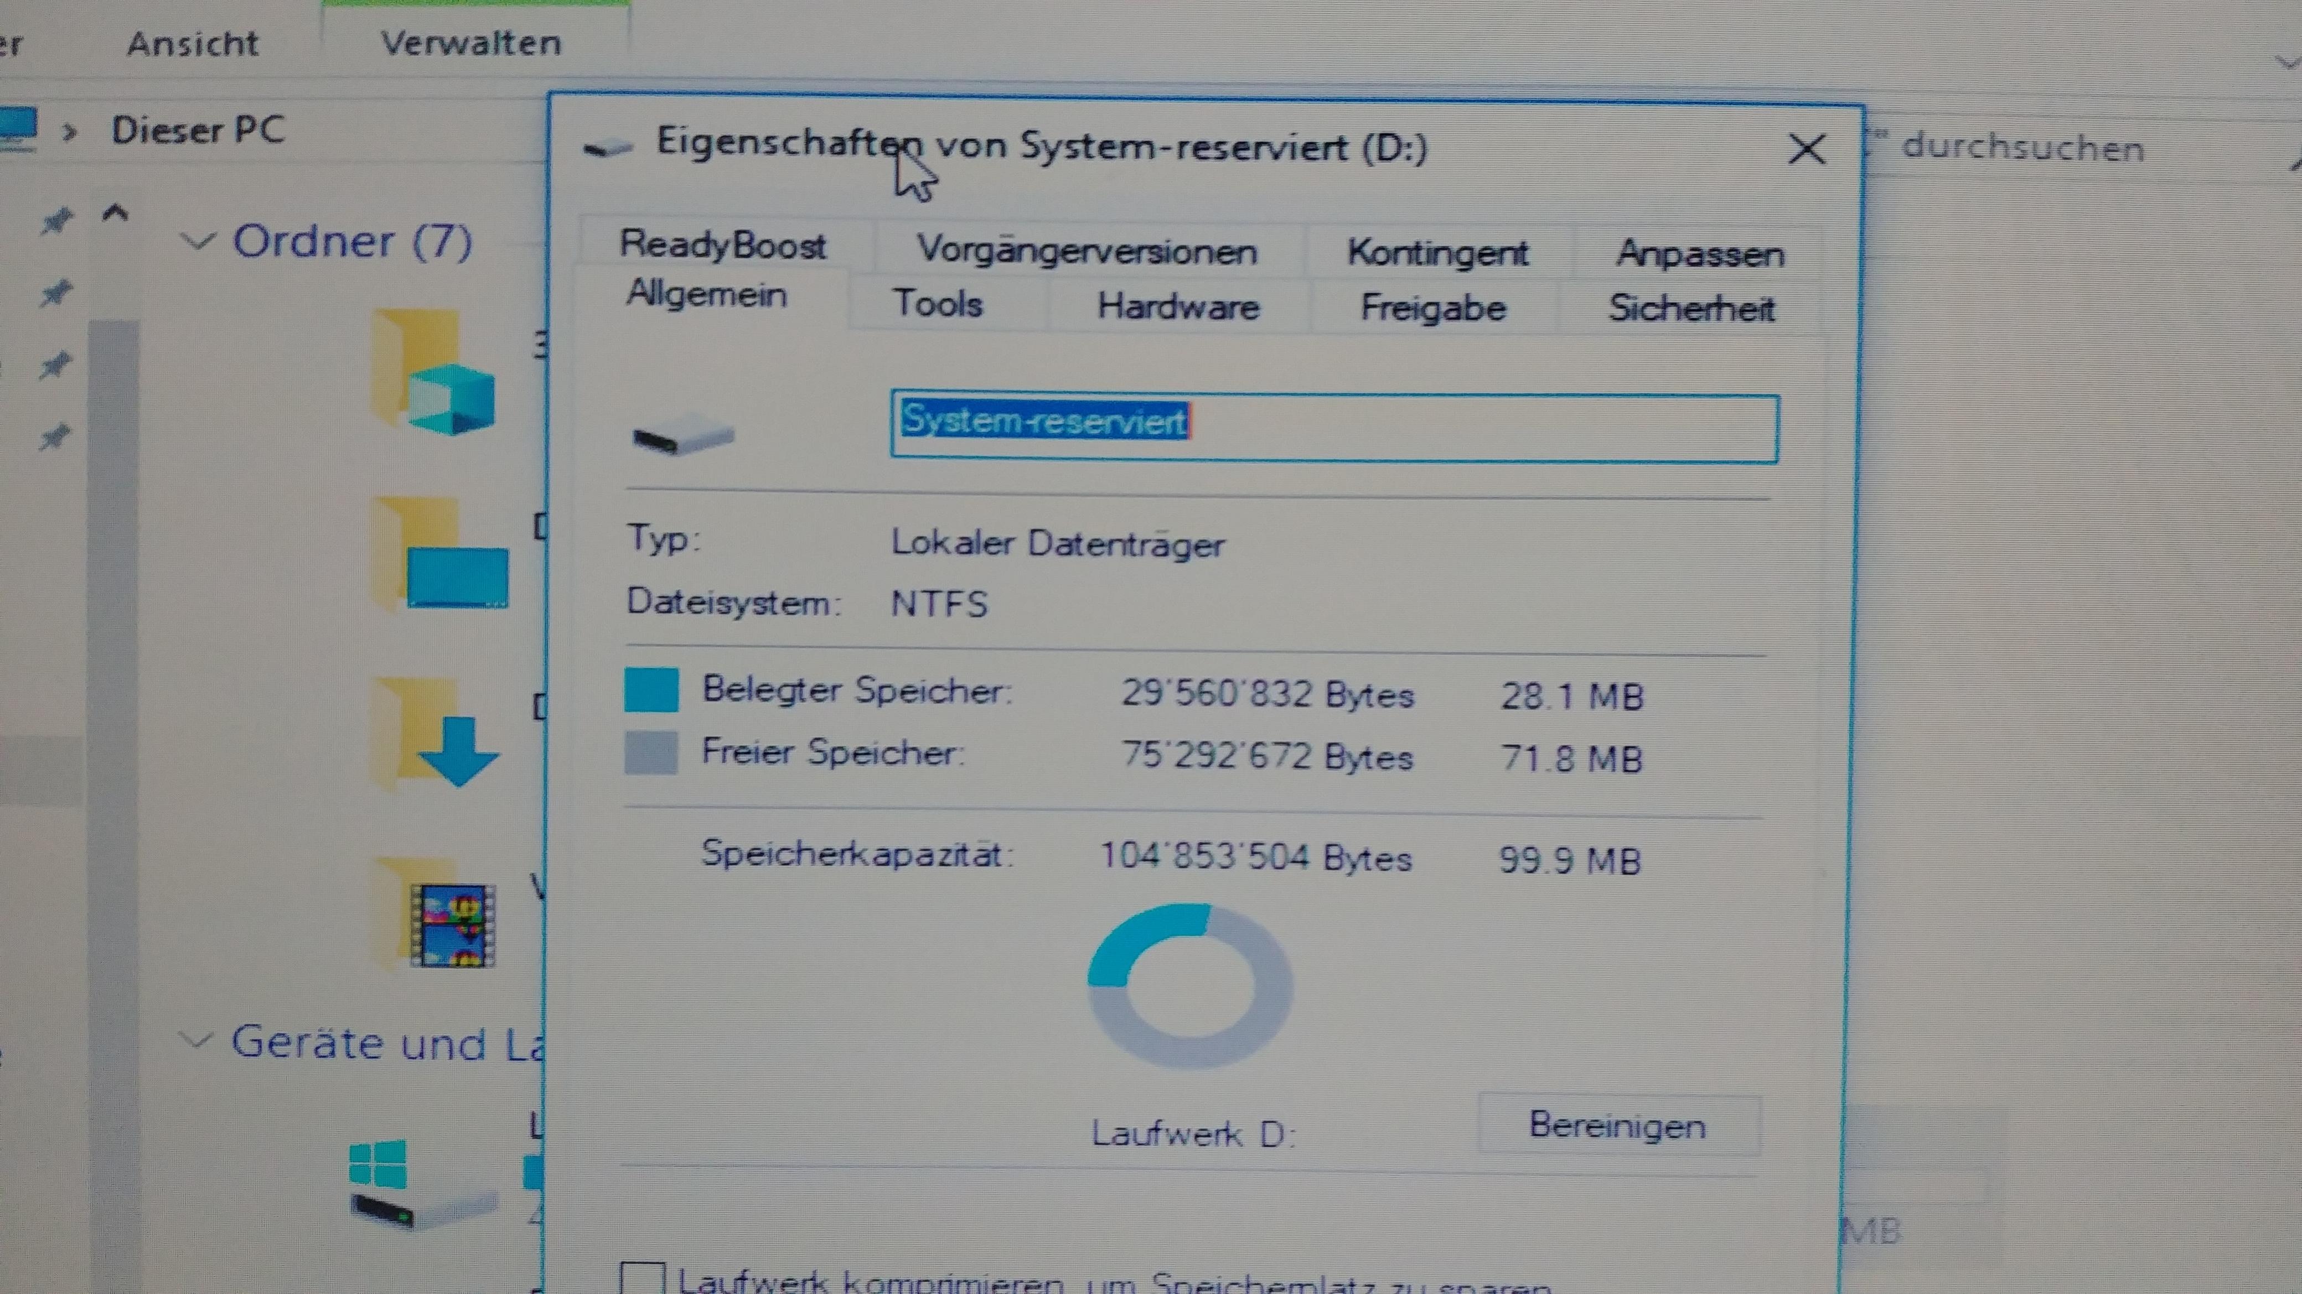Open the Sicherheit tab
The width and height of the screenshot is (2302, 1294).
pos(1691,309)
